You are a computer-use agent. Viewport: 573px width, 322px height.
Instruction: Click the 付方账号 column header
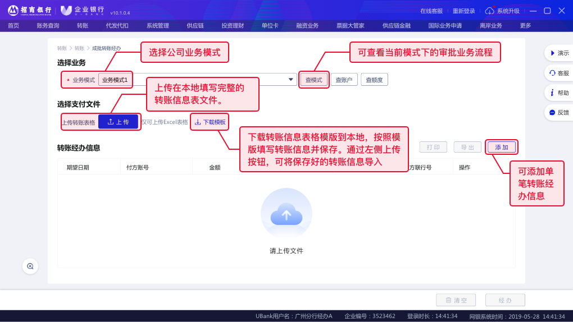[138, 167]
